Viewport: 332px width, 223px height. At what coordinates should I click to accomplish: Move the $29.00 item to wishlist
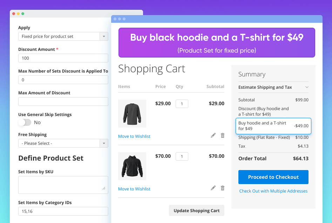[134, 136]
